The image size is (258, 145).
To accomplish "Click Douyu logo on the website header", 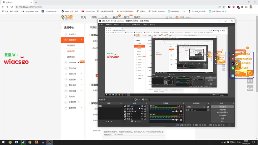I will click(x=67, y=17).
